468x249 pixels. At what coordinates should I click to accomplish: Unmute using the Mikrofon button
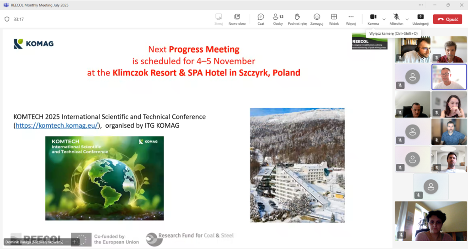coord(396,19)
